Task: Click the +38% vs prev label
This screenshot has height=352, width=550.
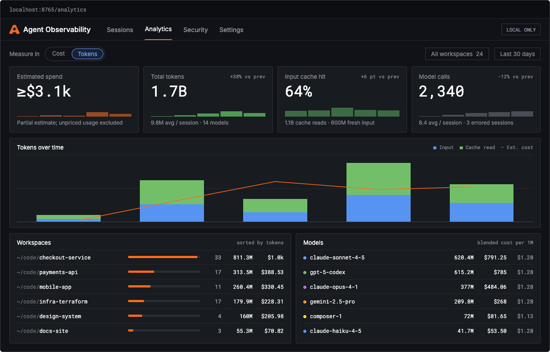Action: (x=248, y=77)
